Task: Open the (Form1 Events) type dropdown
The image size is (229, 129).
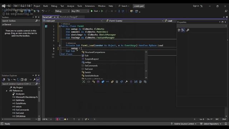Action: (x=135, y=21)
